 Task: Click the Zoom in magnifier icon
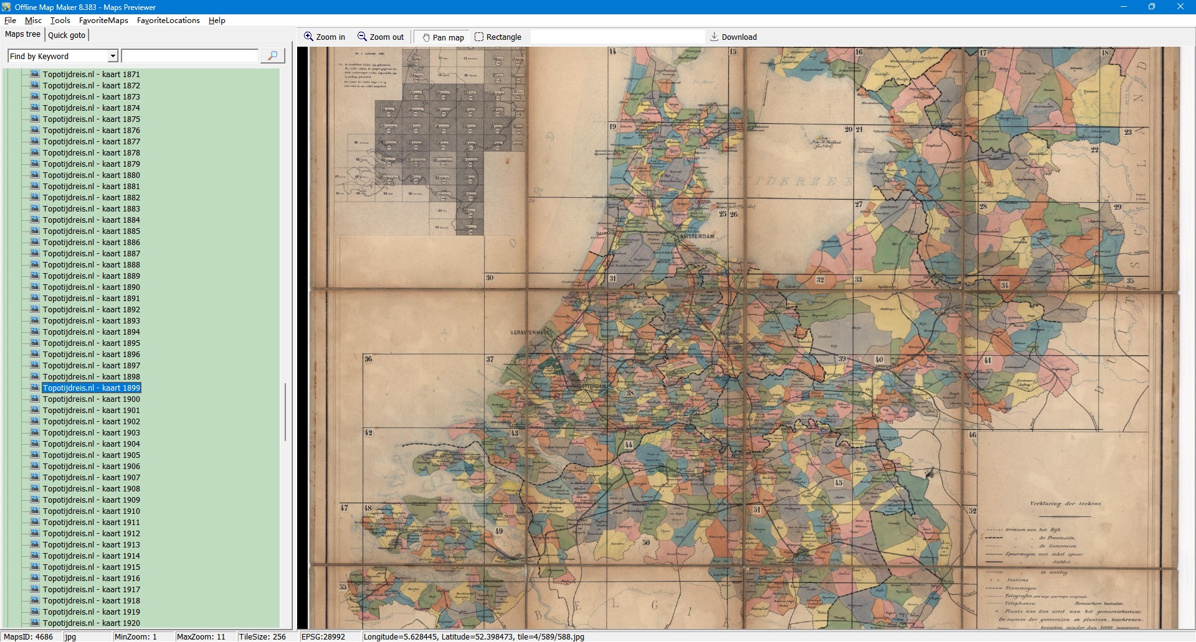click(x=308, y=37)
